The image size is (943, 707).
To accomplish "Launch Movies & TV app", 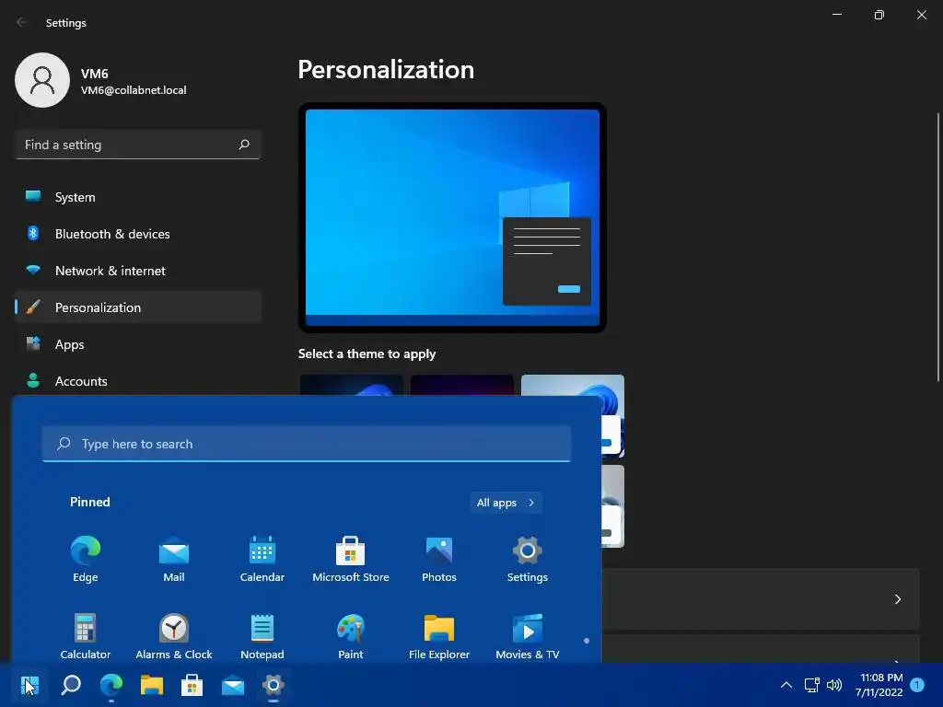I will (x=528, y=637).
